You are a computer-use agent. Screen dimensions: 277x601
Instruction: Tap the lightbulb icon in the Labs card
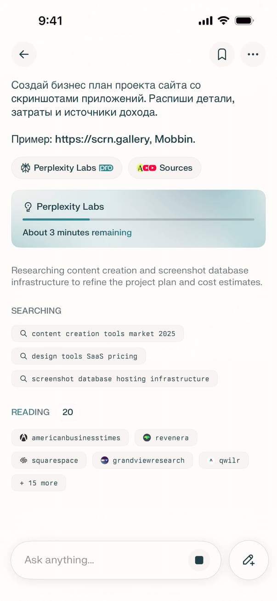click(28, 207)
